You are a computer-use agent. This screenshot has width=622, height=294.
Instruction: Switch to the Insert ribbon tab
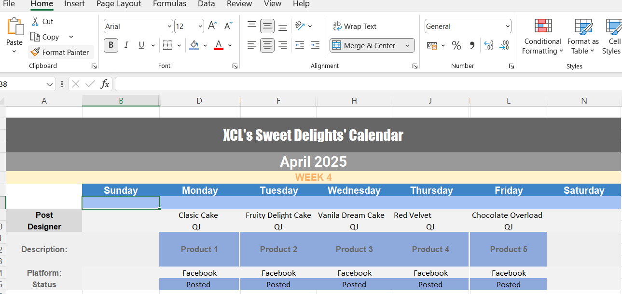[x=74, y=4]
